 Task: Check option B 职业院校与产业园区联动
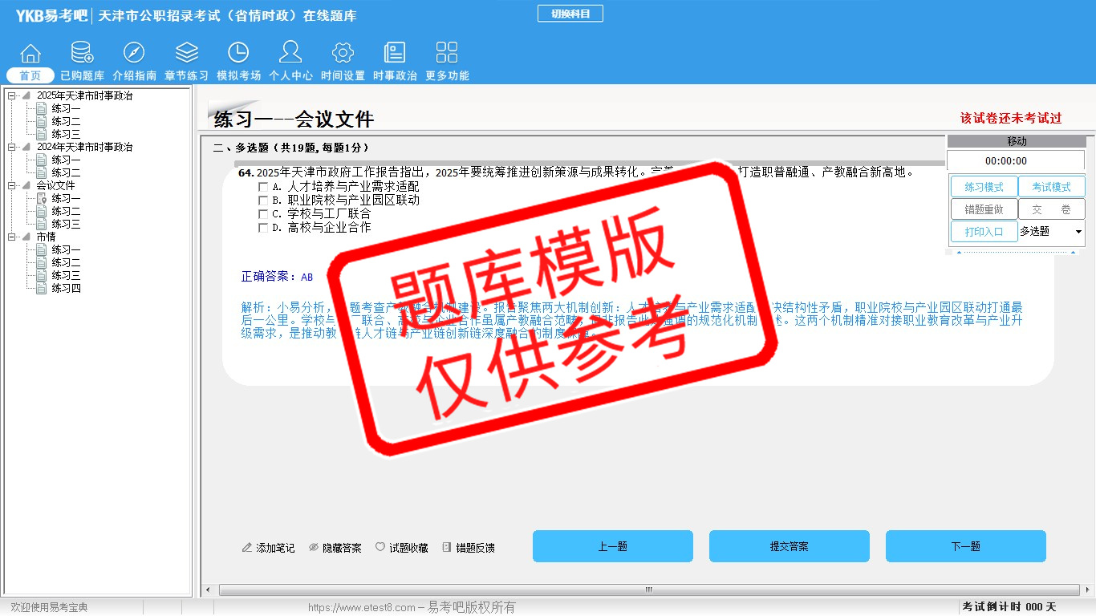[263, 201]
